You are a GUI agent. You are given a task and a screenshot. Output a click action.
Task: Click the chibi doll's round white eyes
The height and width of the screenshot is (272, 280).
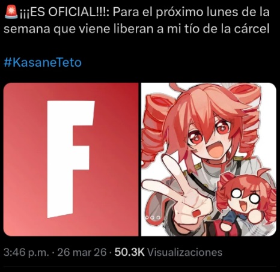click(246, 195)
